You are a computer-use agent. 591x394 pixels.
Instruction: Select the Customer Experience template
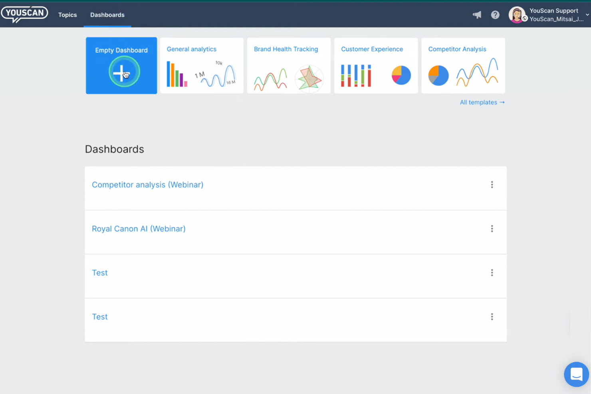(x=375, y=65)
